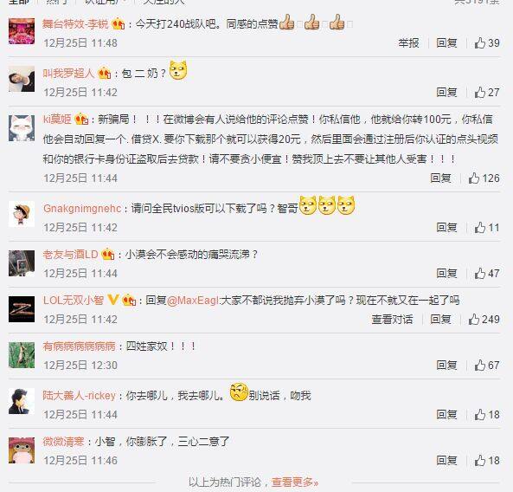Open the @MaxEagl mention link

[193, 301]
